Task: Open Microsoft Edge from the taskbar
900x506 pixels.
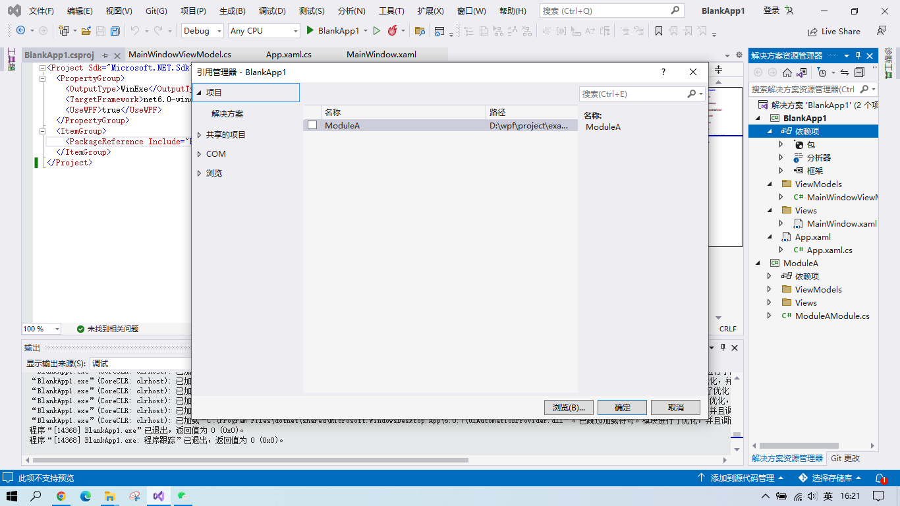Action: coord(86,496)
